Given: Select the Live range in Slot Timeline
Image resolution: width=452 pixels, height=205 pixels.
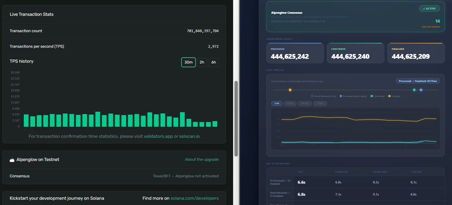Looking at the screenshot, I should click(277, 103).
